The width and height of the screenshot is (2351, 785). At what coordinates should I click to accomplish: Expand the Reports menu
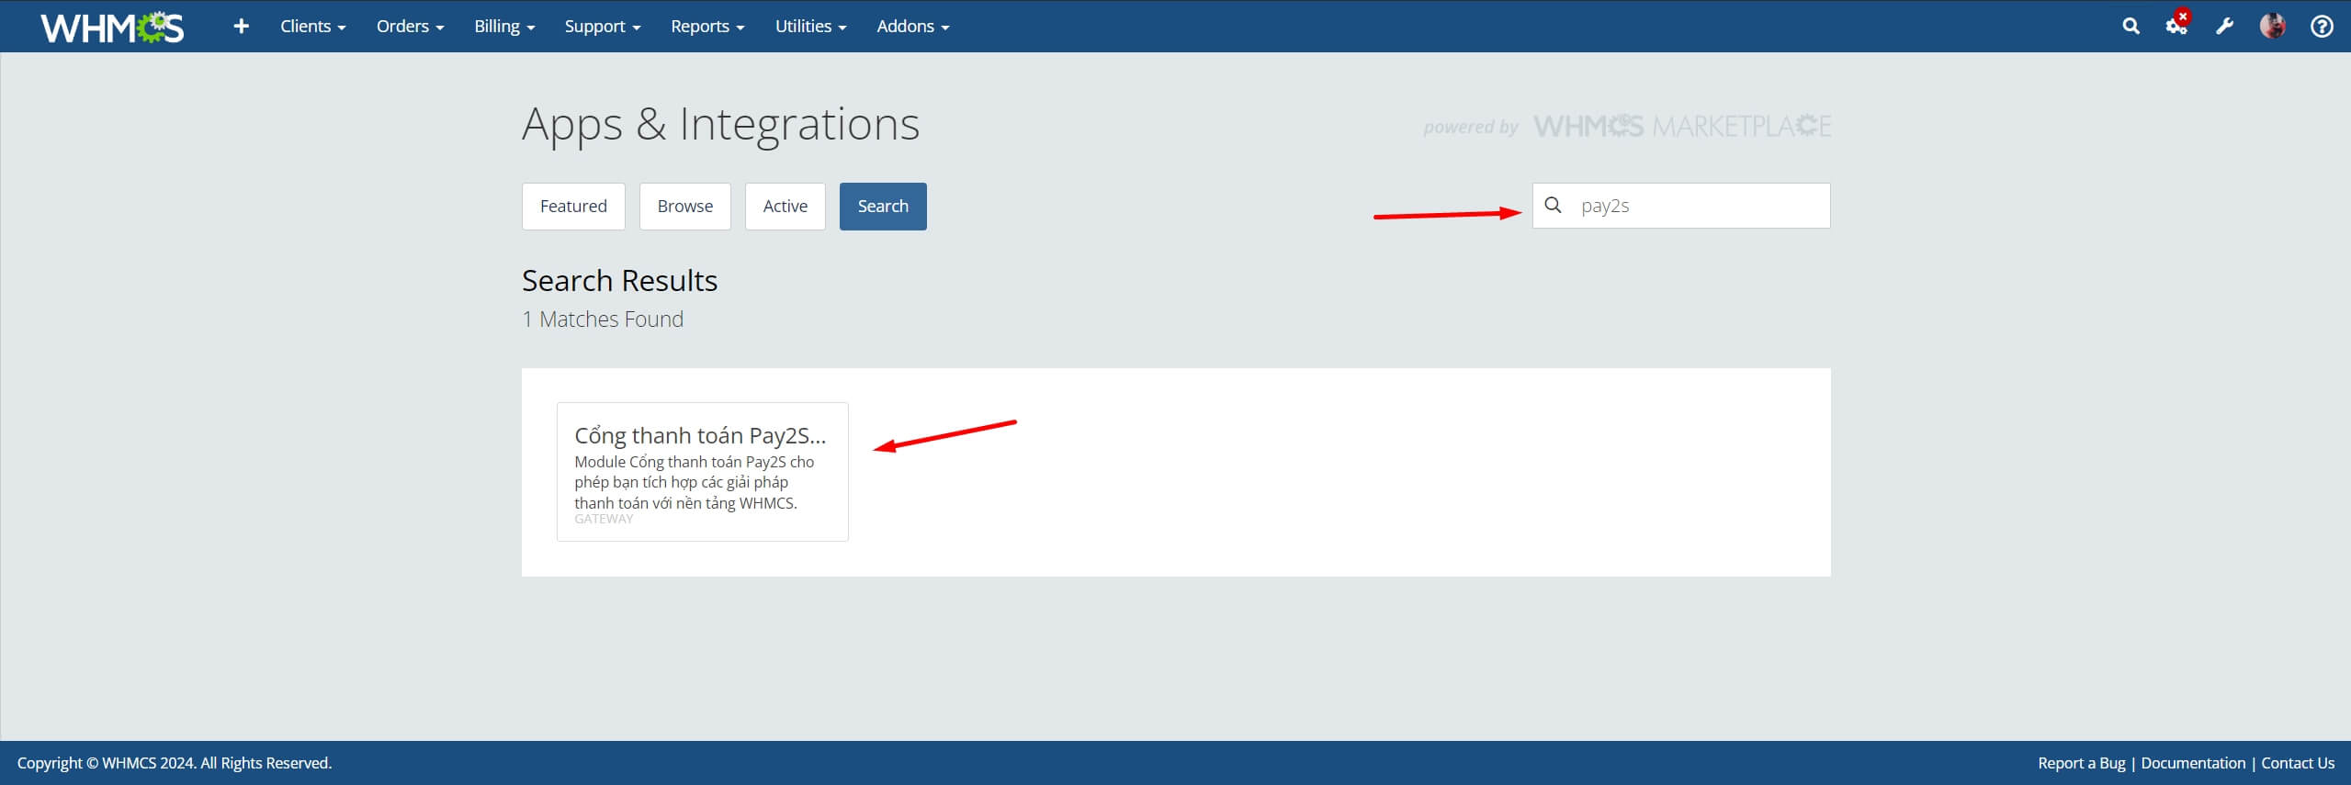707,27
